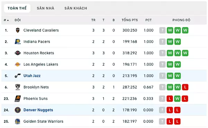Select the TOÀN THỂ tab
The width and height of the screenshot is (208, 128).
[17, 8]
